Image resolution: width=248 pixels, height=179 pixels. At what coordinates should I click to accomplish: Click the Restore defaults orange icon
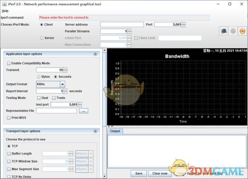(x=242, y=31)
